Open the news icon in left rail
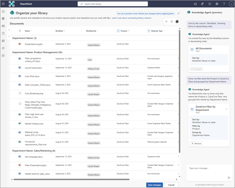235x188 pixels. coord(3,26)
